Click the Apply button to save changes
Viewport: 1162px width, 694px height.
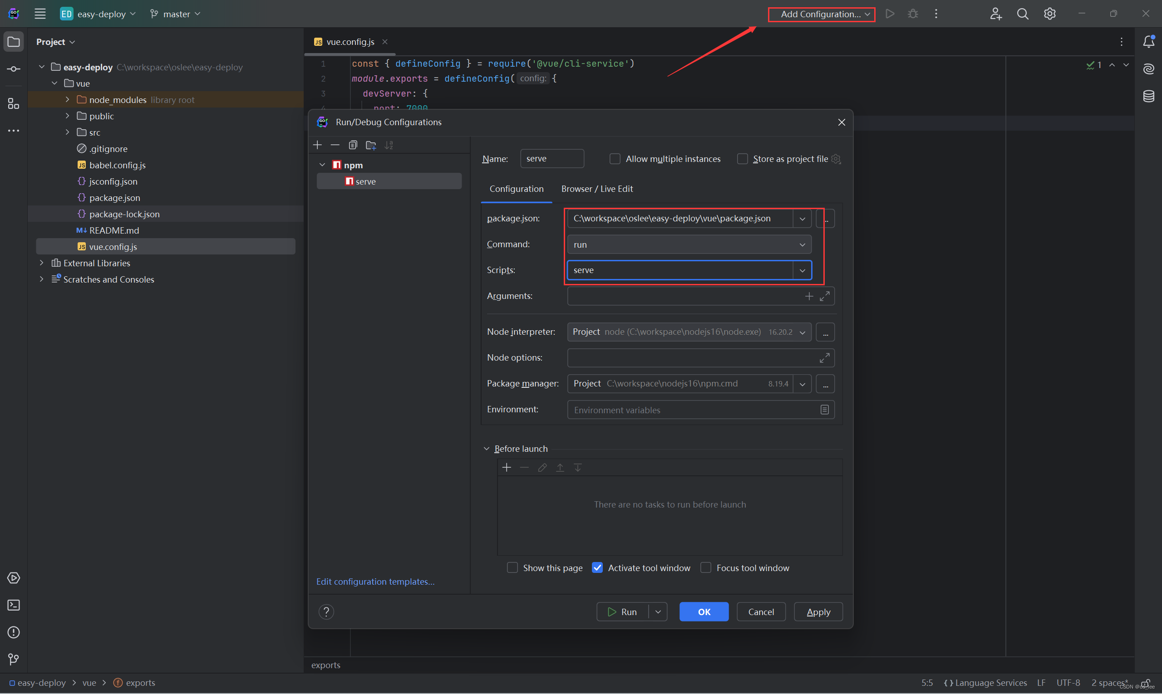818,611
